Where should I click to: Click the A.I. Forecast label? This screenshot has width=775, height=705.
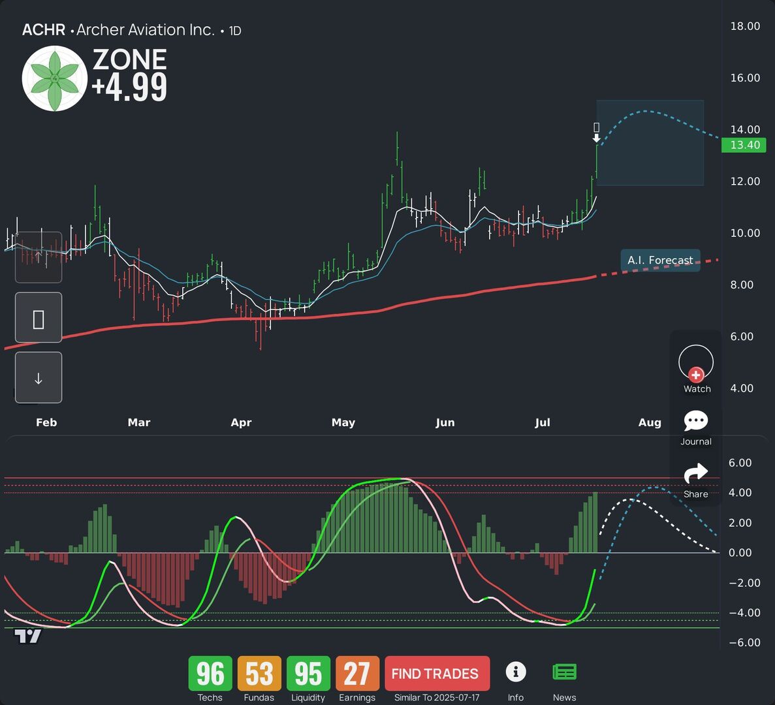click(660, 260)
